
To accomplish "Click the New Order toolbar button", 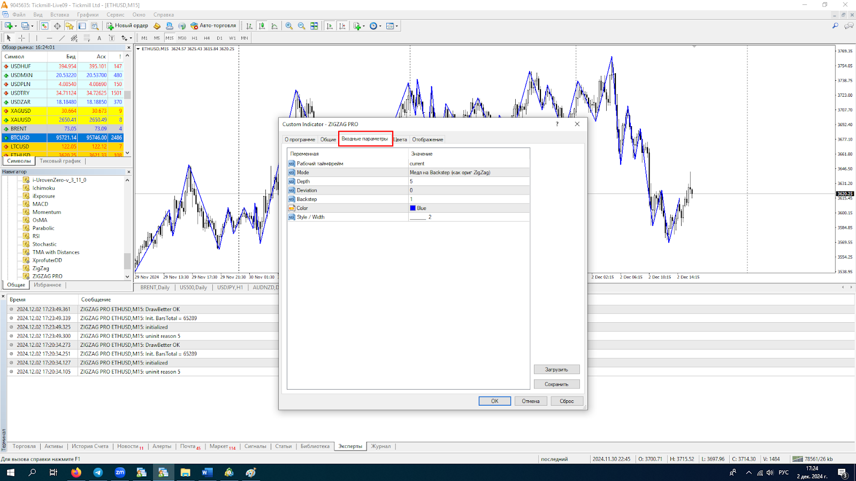I will pos(127,26).
